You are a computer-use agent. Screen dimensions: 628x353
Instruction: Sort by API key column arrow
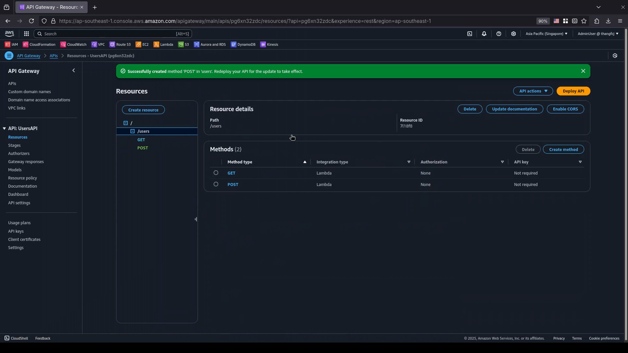[580, 162]
